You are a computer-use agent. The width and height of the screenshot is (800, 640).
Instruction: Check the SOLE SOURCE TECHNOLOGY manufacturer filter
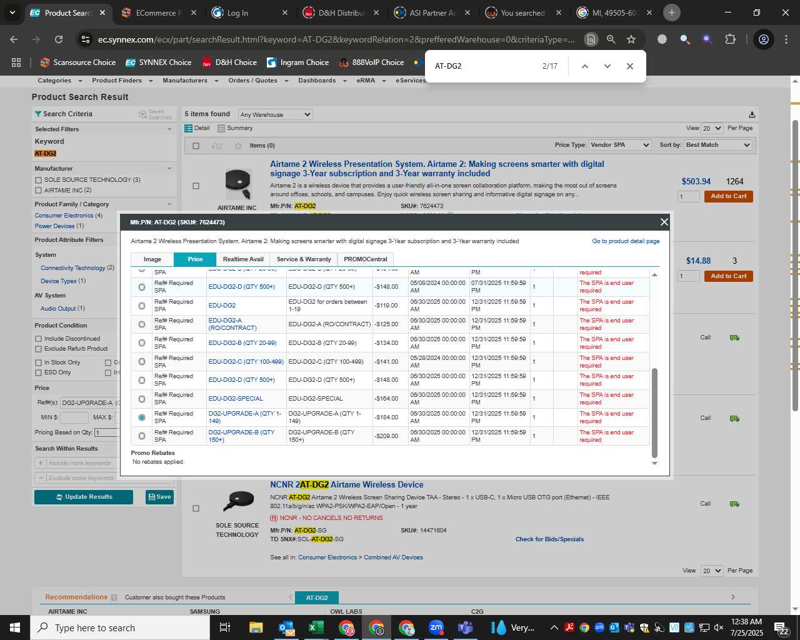coord(39,180)
